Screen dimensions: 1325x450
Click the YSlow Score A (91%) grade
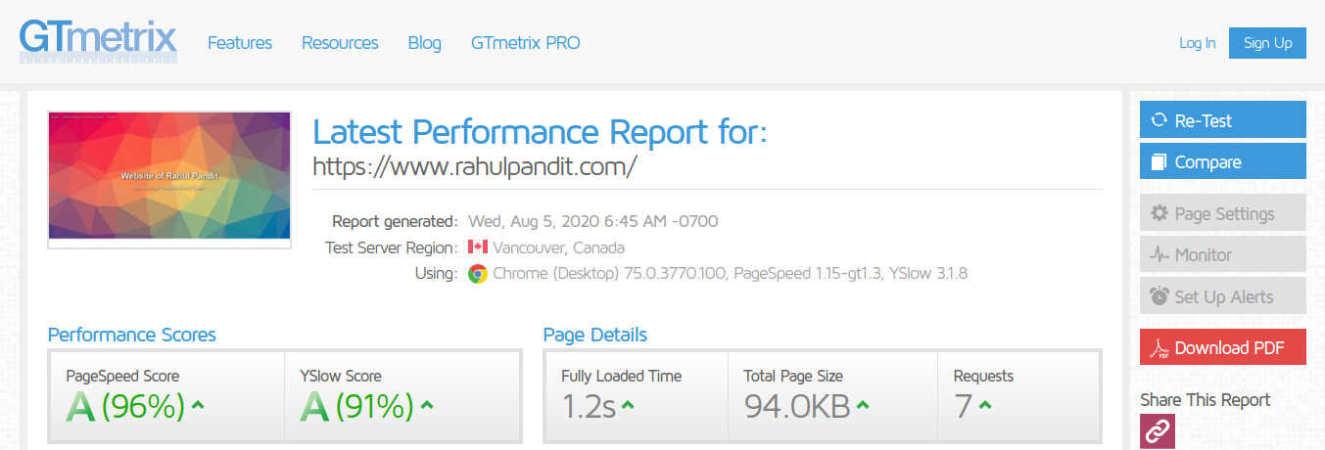tap(356, 406)
